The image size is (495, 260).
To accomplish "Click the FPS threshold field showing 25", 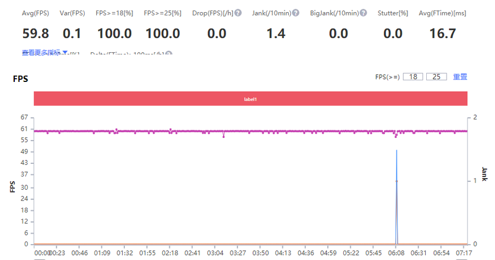I will 436,77.
